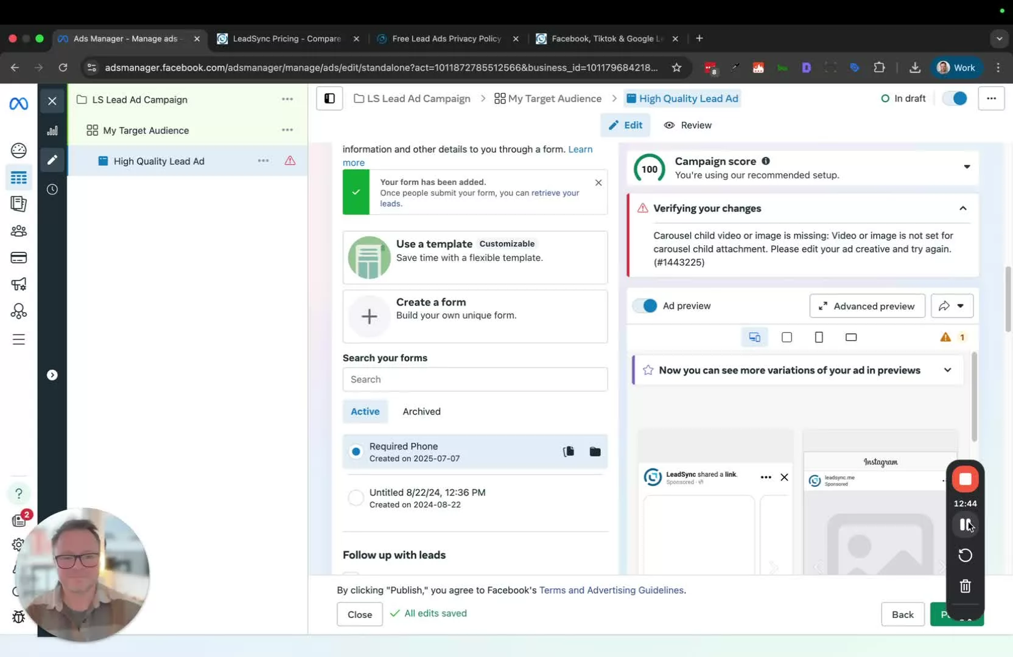Click the clock history icon in side panel
1013x657 pixels.
52,190
